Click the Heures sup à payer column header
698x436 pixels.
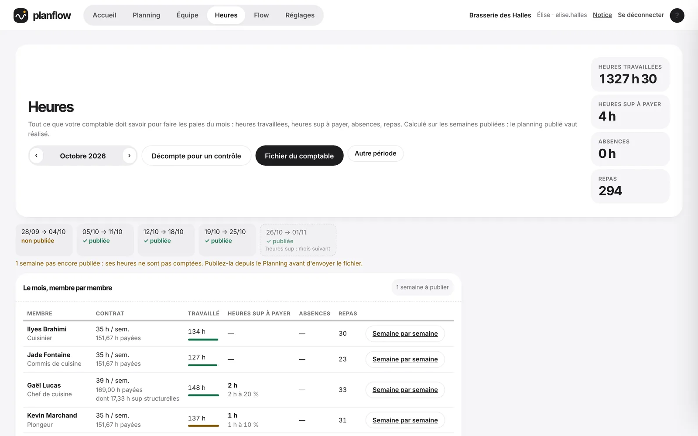[259, 313]
